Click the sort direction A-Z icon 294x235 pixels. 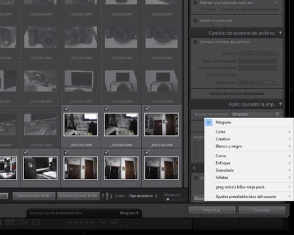tap(107, 196)
